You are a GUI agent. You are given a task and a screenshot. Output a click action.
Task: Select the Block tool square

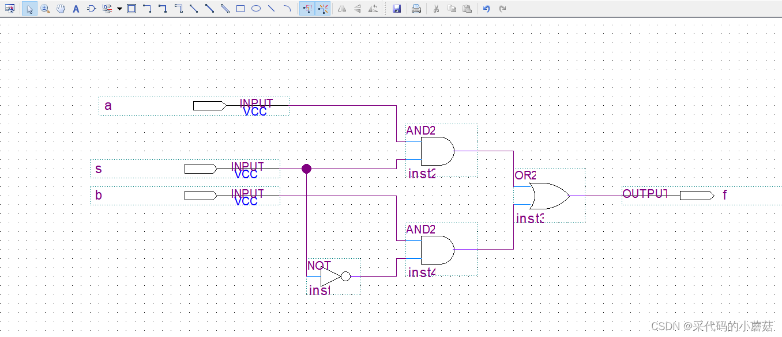point(131,9)
